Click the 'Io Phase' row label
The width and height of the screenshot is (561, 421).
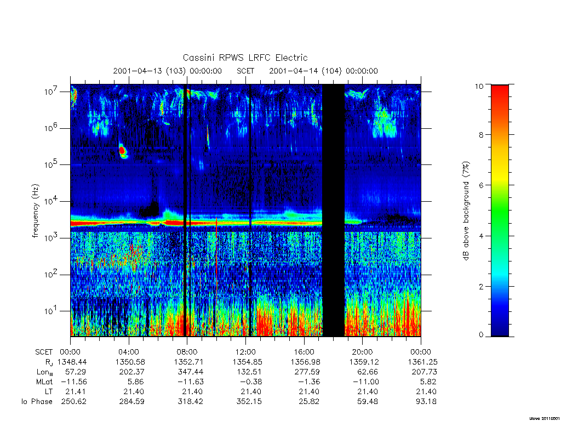tap(37, 402)
